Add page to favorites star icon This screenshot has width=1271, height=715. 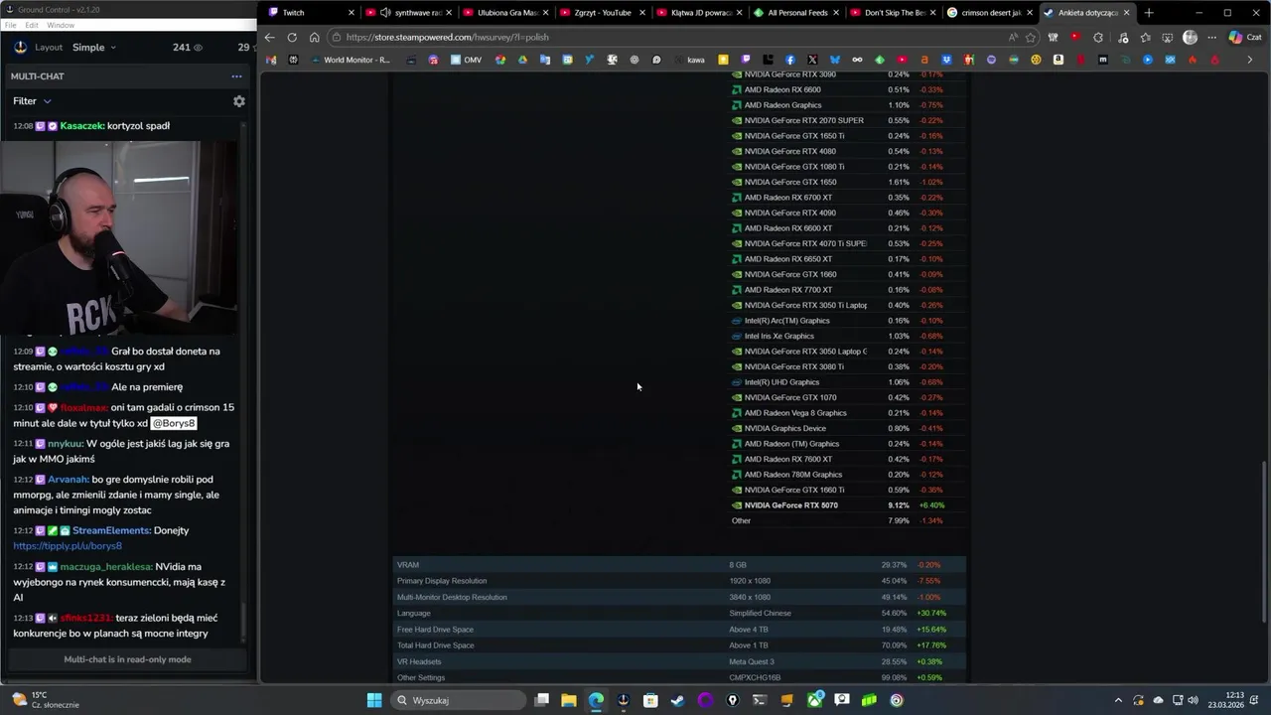point(1031,37)
